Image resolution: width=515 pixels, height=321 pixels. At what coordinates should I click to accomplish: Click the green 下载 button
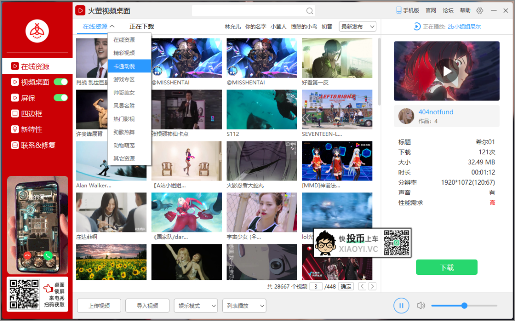(x=446, y=267)
